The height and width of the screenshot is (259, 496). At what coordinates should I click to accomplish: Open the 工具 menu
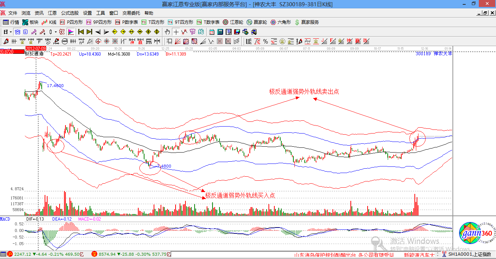coord(100,13)
